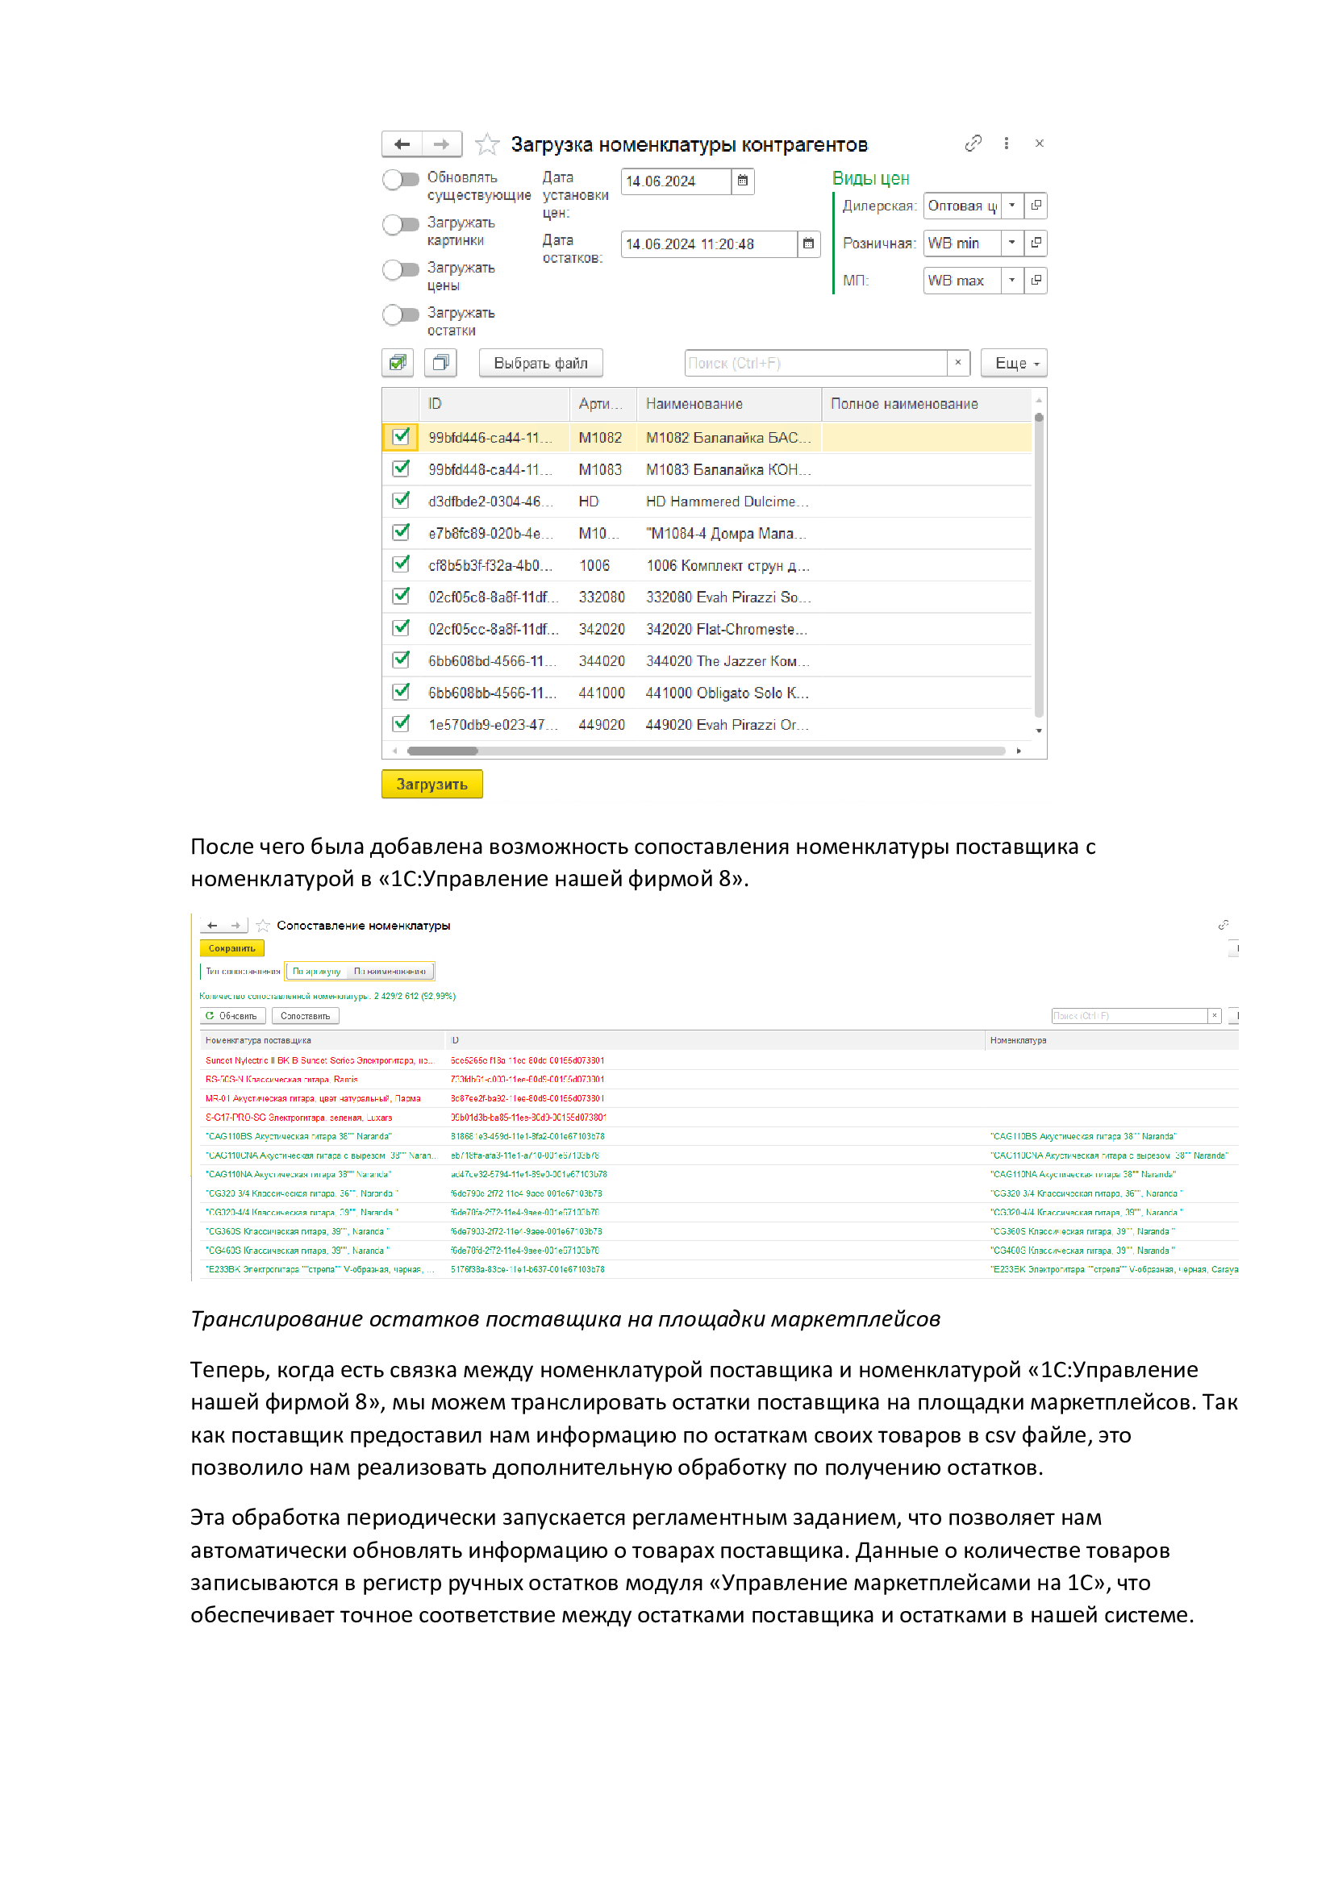The image size is (1334, 1886).
Task: Sort by the Наименование column header
Action: [728, 404]
